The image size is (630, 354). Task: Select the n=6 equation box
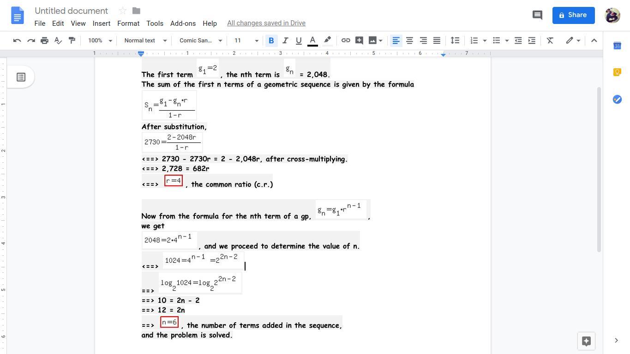click(169, 322)
